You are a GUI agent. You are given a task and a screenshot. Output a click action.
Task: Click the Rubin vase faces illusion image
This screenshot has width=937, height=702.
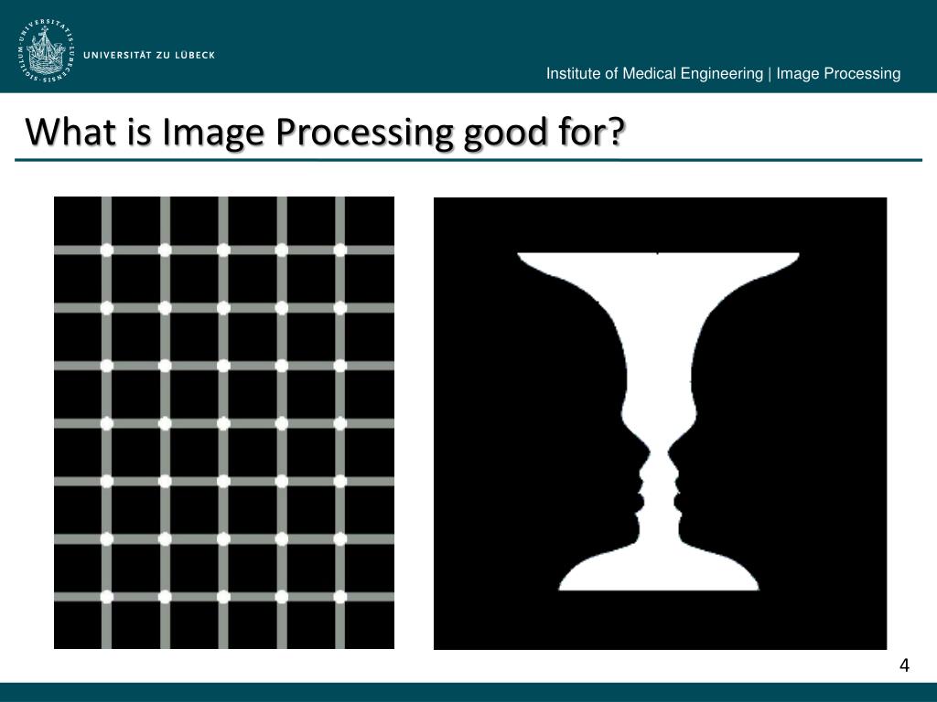tap(660, 423)
